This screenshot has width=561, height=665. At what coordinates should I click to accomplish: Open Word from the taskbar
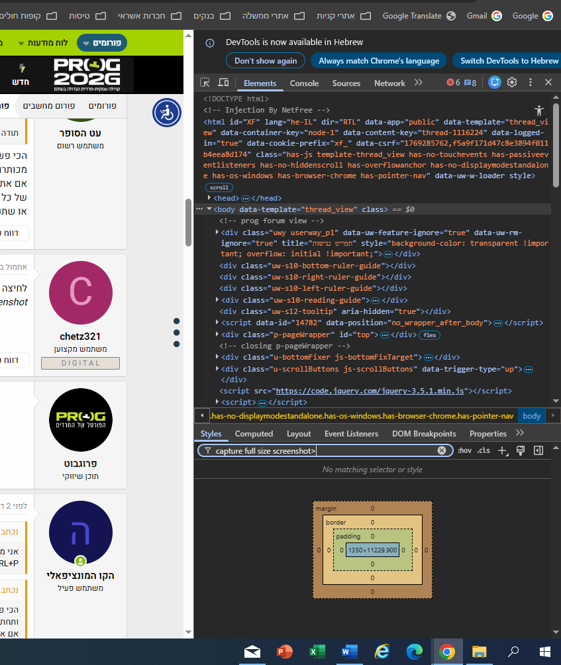click(x=350, y=652)
